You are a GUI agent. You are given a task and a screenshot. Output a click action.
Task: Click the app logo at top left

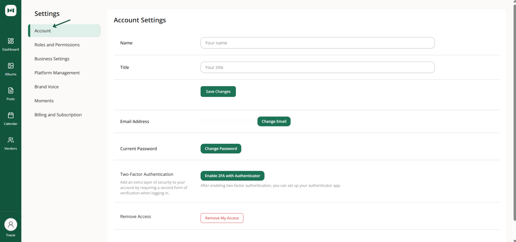(11, 10)
